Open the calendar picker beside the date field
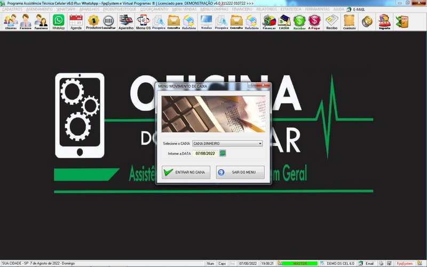 [223, 153]
